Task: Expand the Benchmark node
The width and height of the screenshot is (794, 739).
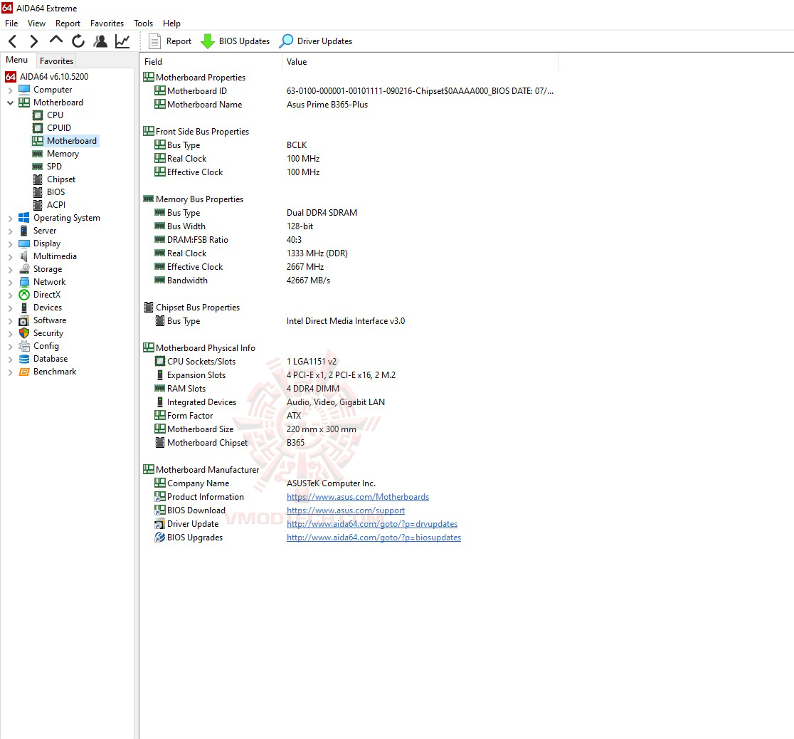Action: point(10,372)
